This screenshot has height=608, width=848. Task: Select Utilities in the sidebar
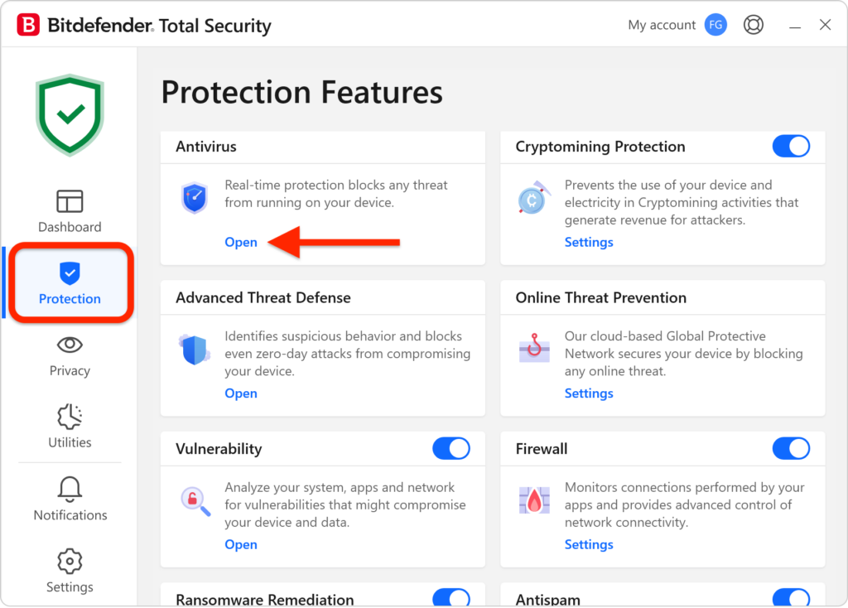70,427
